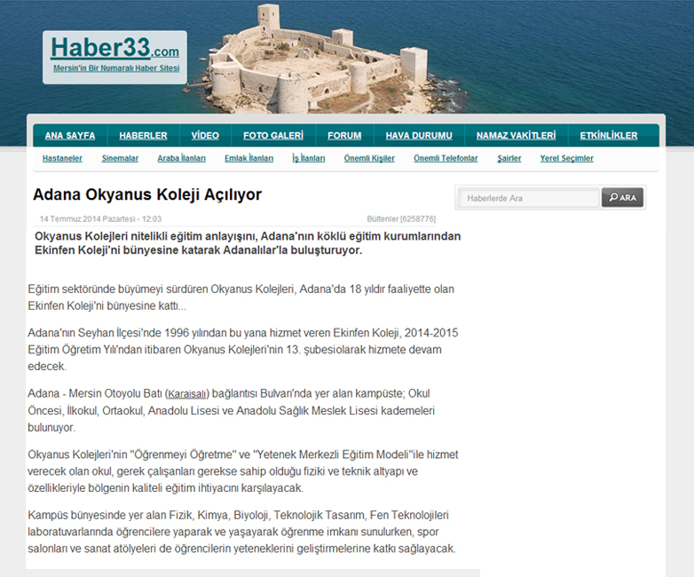
Task: Open HAVA DURUMU in the navigation bar
Action: tap(419, 136)
